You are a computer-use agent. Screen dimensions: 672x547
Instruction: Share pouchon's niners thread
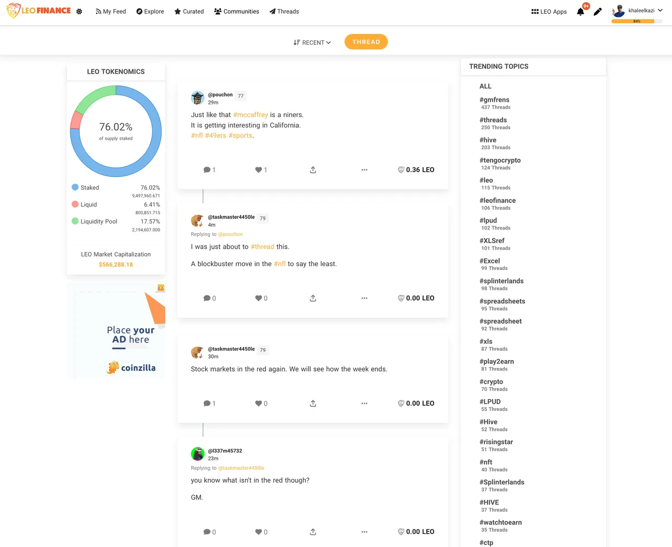click(x=313, y=170)
